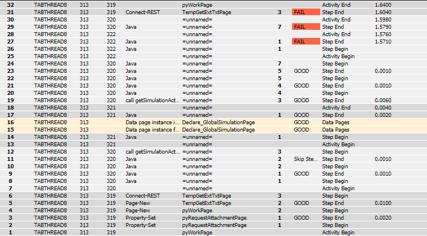Select the elapsed value 1.5710
The width and height of the screenshot is (427, 236).
point(383,42)
